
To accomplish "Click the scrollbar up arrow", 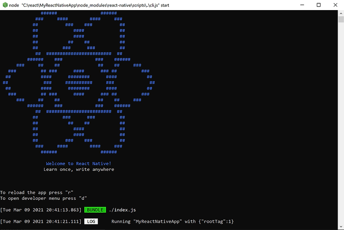I will coord(341,13).
